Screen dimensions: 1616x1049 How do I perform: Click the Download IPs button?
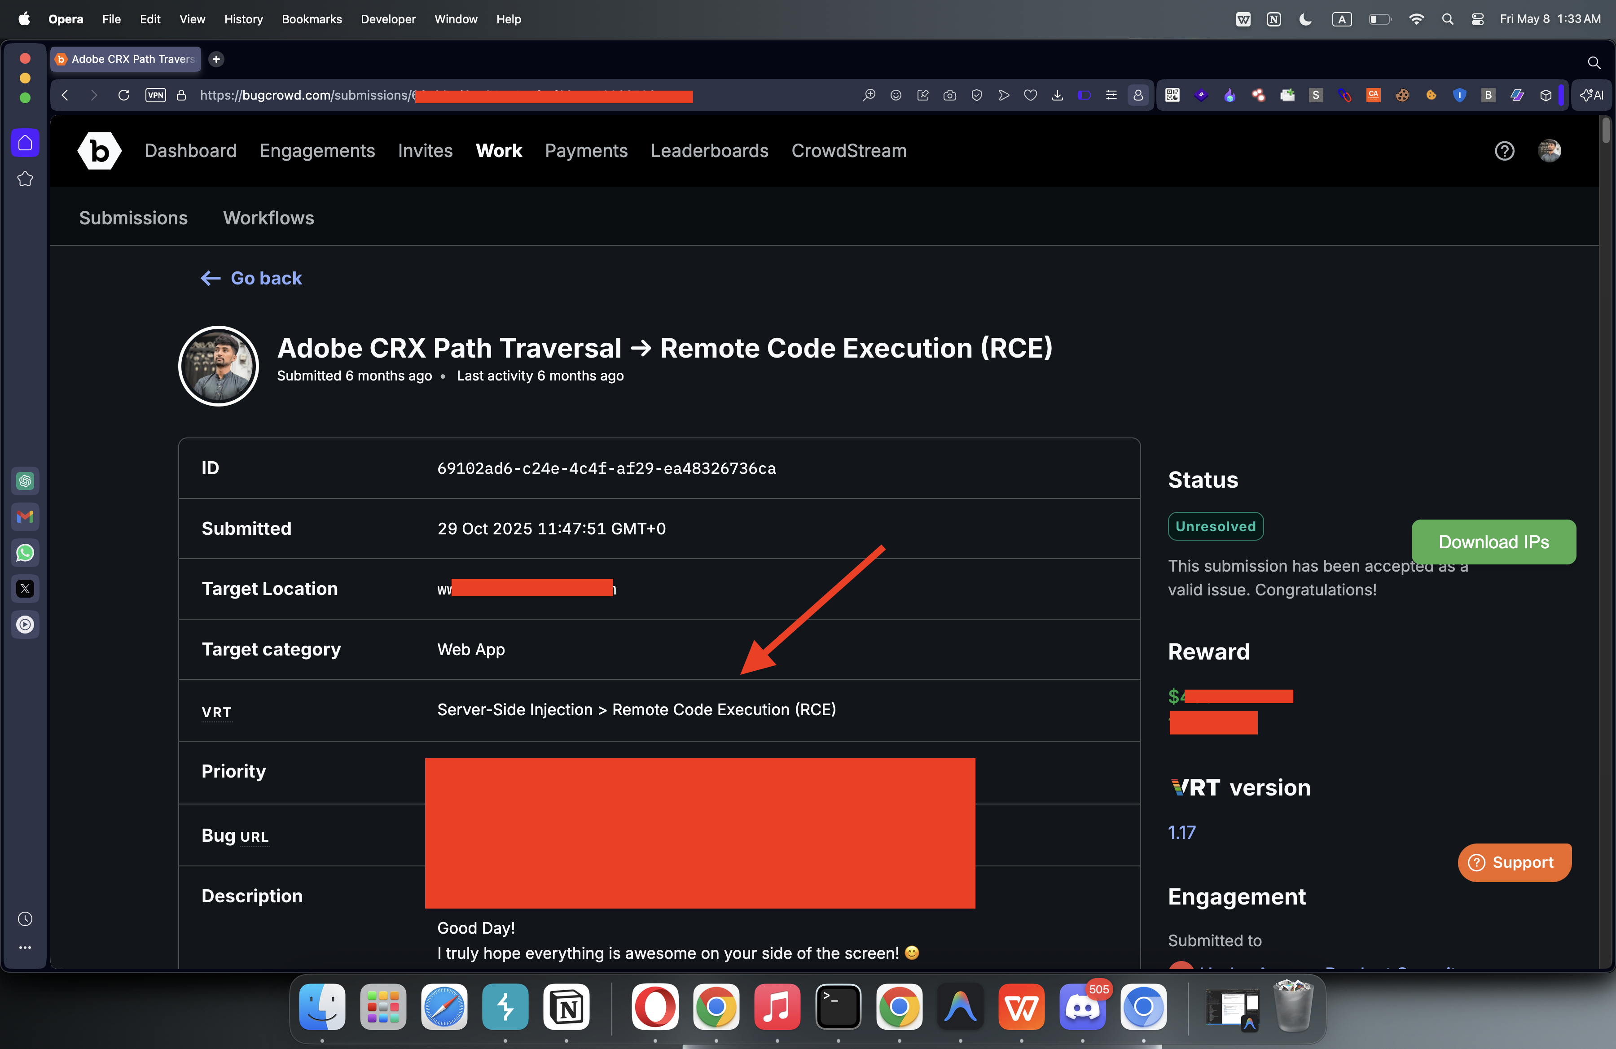click(x=1493, y=542)
